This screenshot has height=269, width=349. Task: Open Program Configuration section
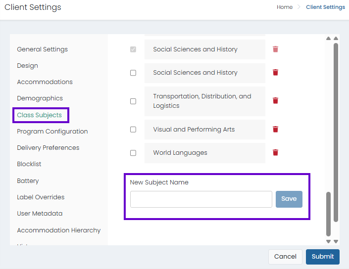click(52, 132)
